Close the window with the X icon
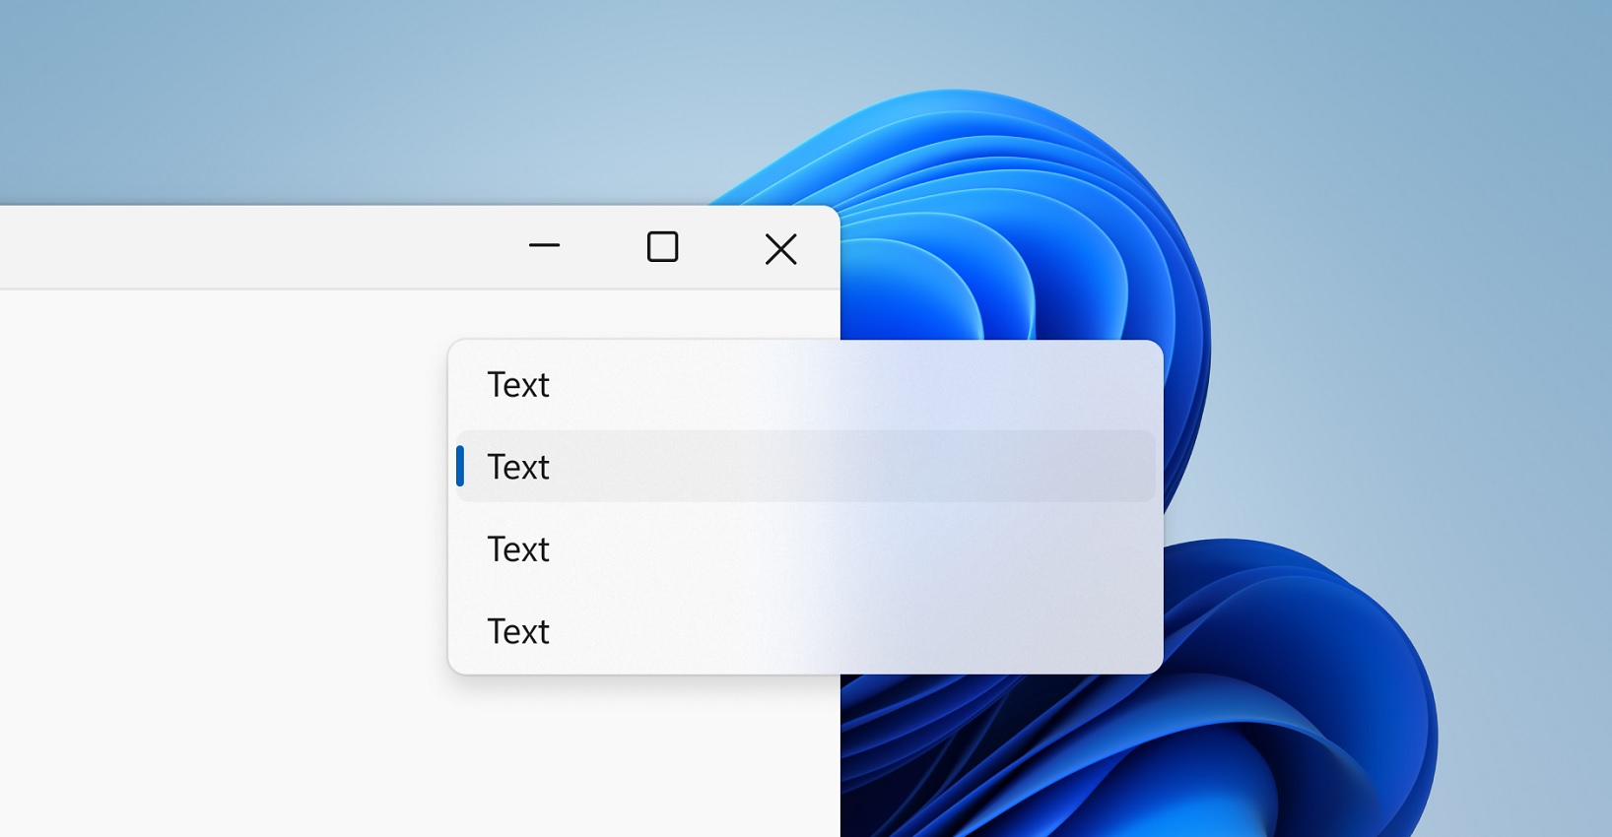The height and width of the screenshot is (837, 1612). [x=780, y=249]
